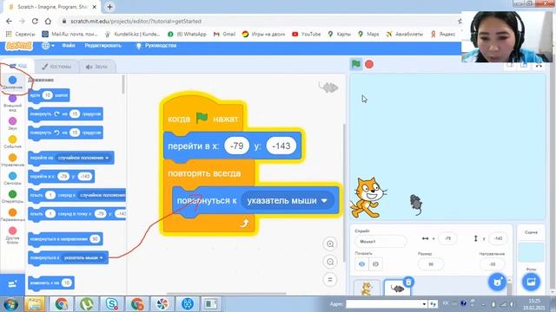This screenshot has height=312, width=556.
Task: Click the повторять всегда loop block
Action: pos(204,173)
